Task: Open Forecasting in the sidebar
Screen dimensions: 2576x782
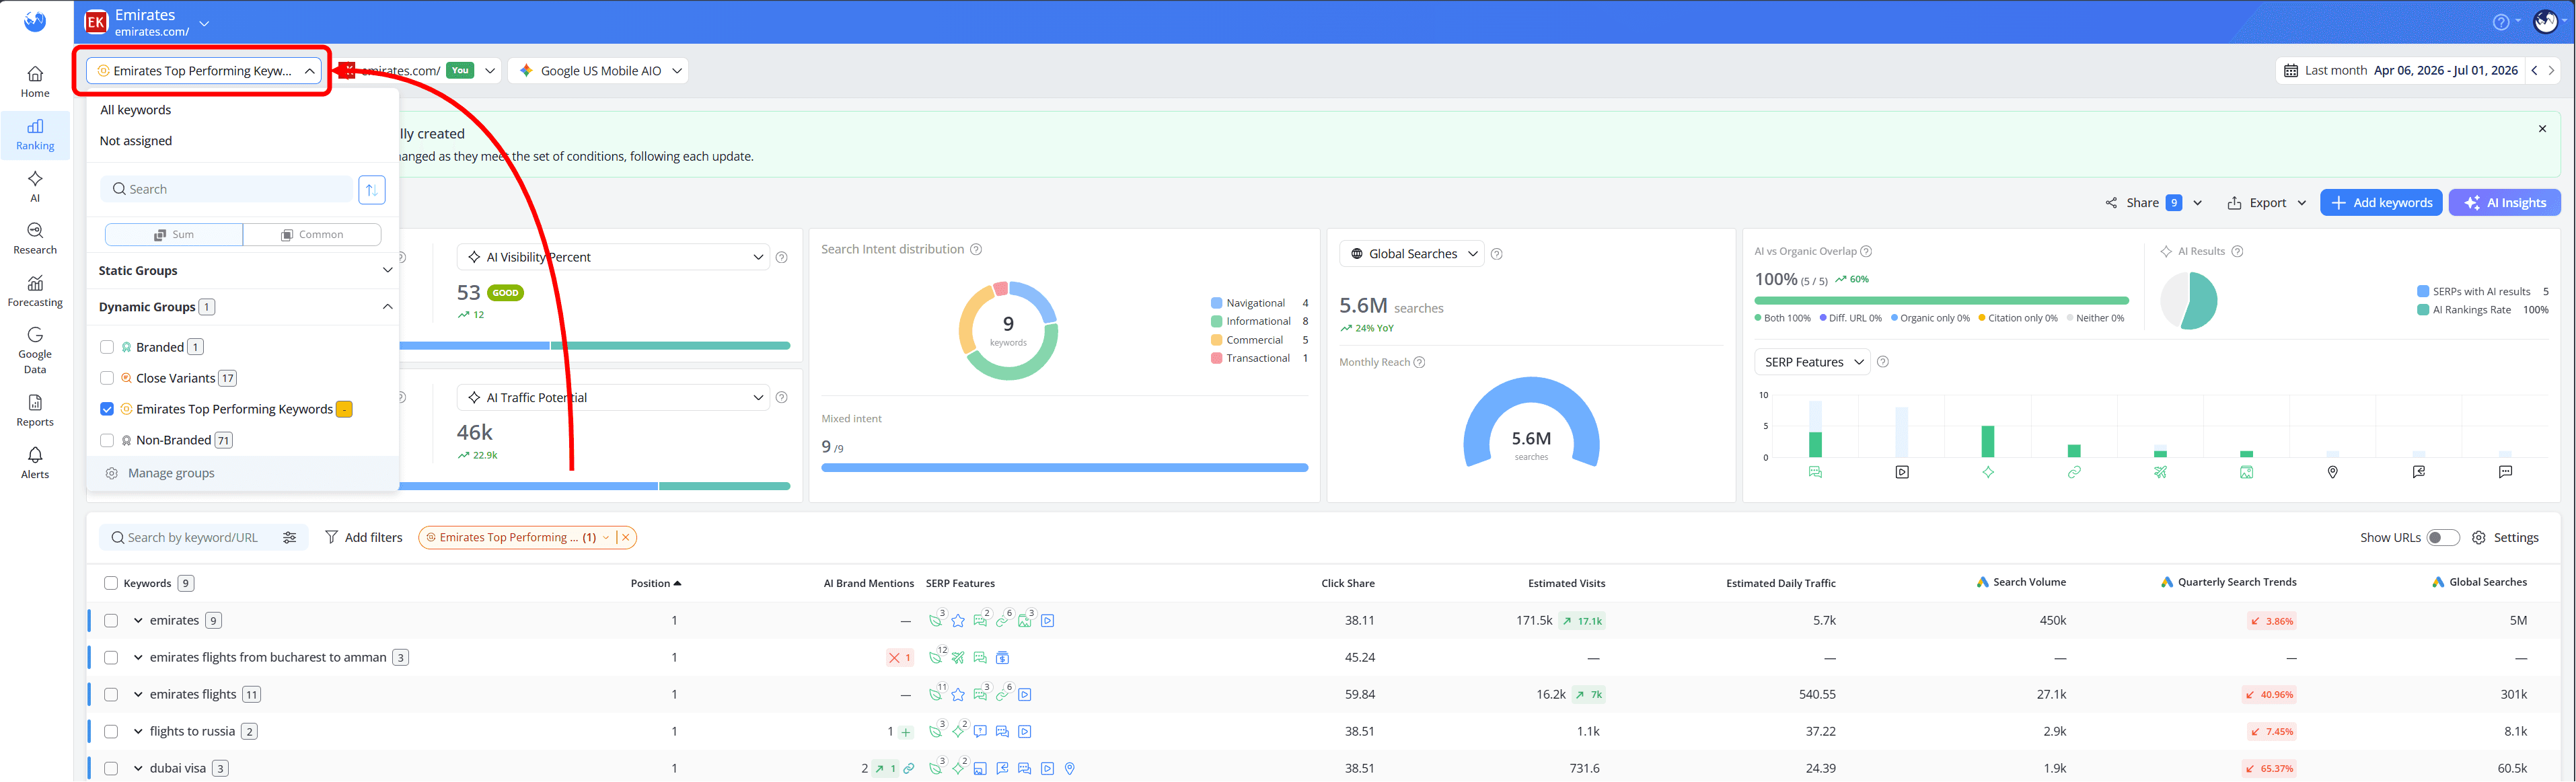Action: [35, 291]
